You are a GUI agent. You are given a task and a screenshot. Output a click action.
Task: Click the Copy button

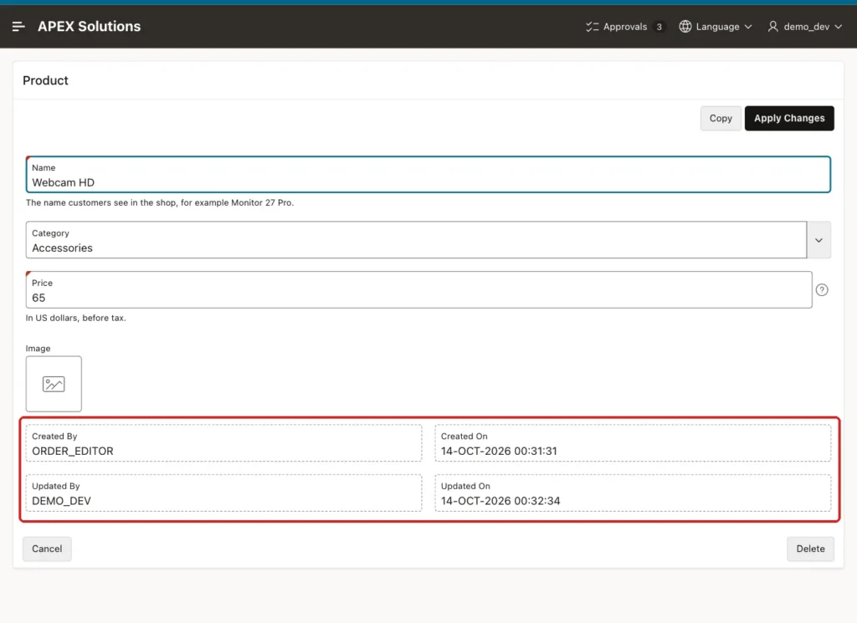pos(721,118)
